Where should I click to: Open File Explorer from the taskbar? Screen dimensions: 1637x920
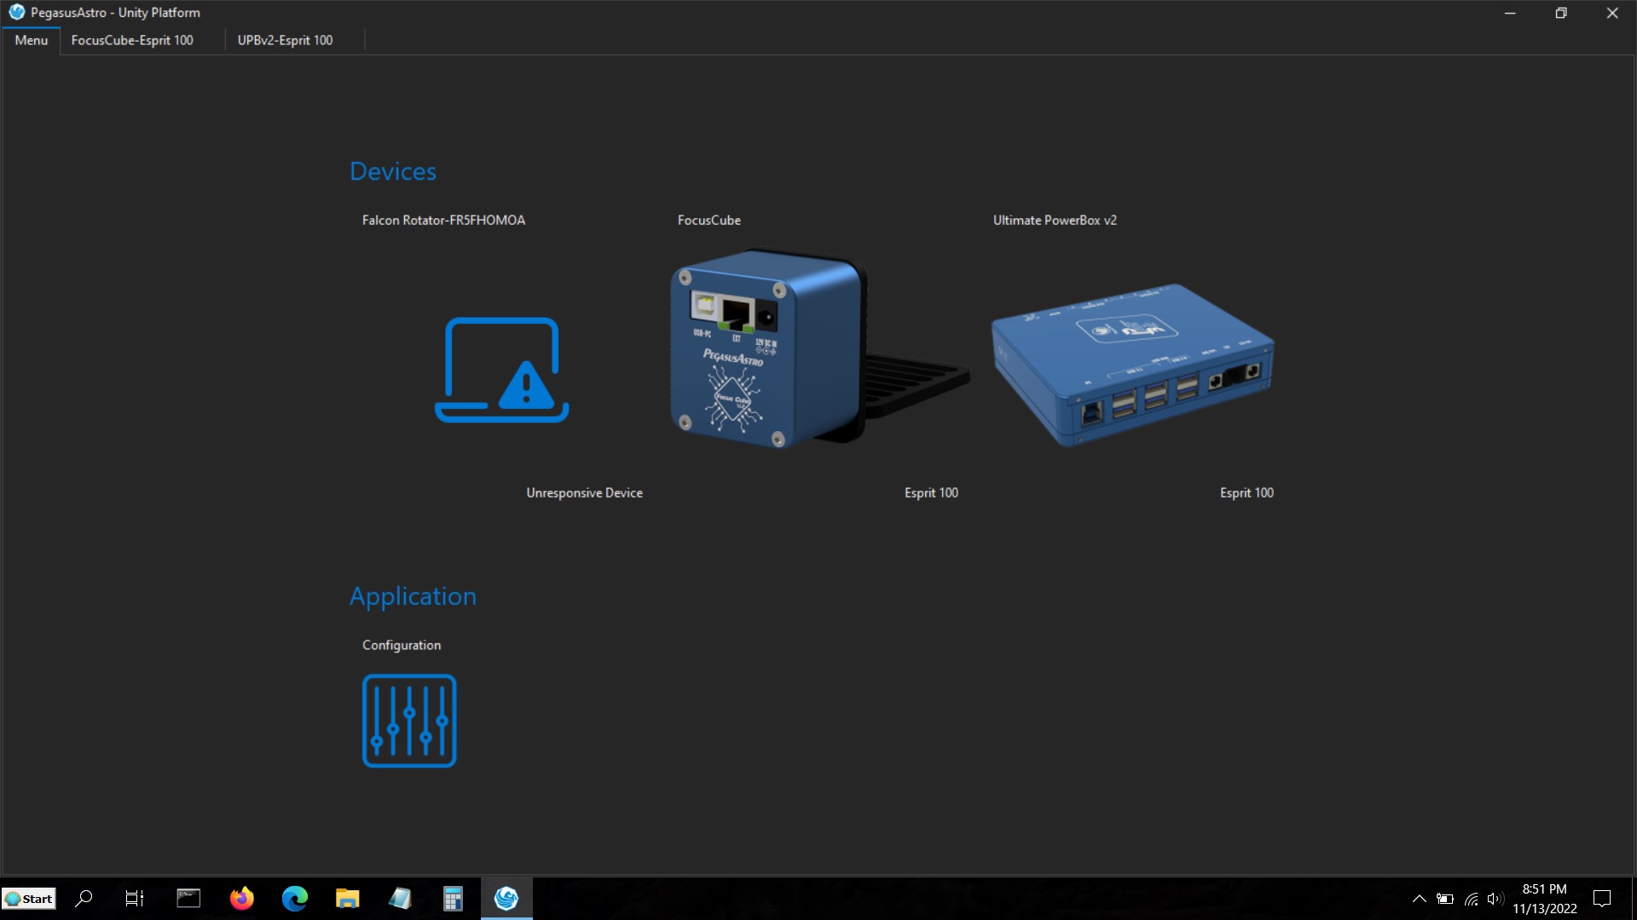pos(347,898)
